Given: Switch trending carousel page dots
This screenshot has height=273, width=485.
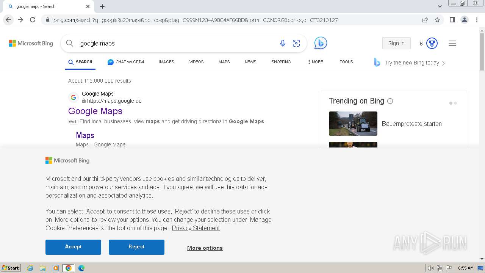Looking at the screenshot, I should click(453, 103).
